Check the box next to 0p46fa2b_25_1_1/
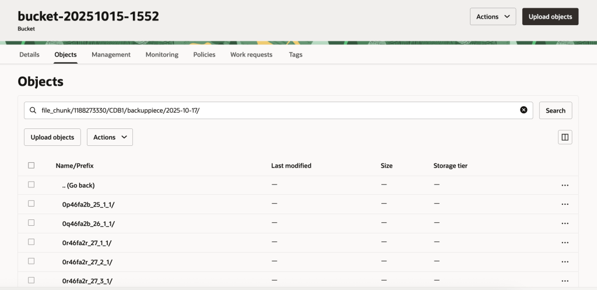The height and width of the screenshot is (290, 597). tap(31, 204)
